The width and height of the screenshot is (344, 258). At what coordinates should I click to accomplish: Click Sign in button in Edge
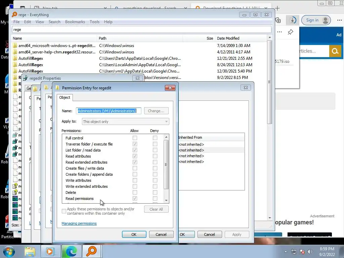pos(316,20)
